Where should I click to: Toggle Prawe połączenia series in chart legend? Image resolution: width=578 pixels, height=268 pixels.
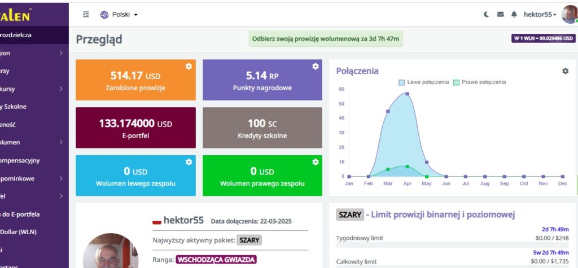click(479, 82)
